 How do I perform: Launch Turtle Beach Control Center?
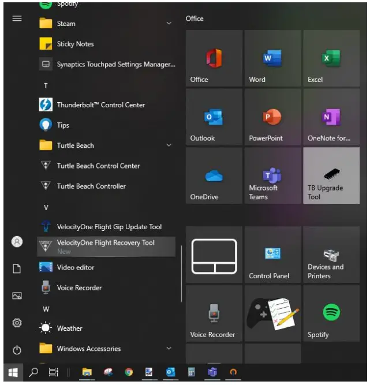click(106, 166)
